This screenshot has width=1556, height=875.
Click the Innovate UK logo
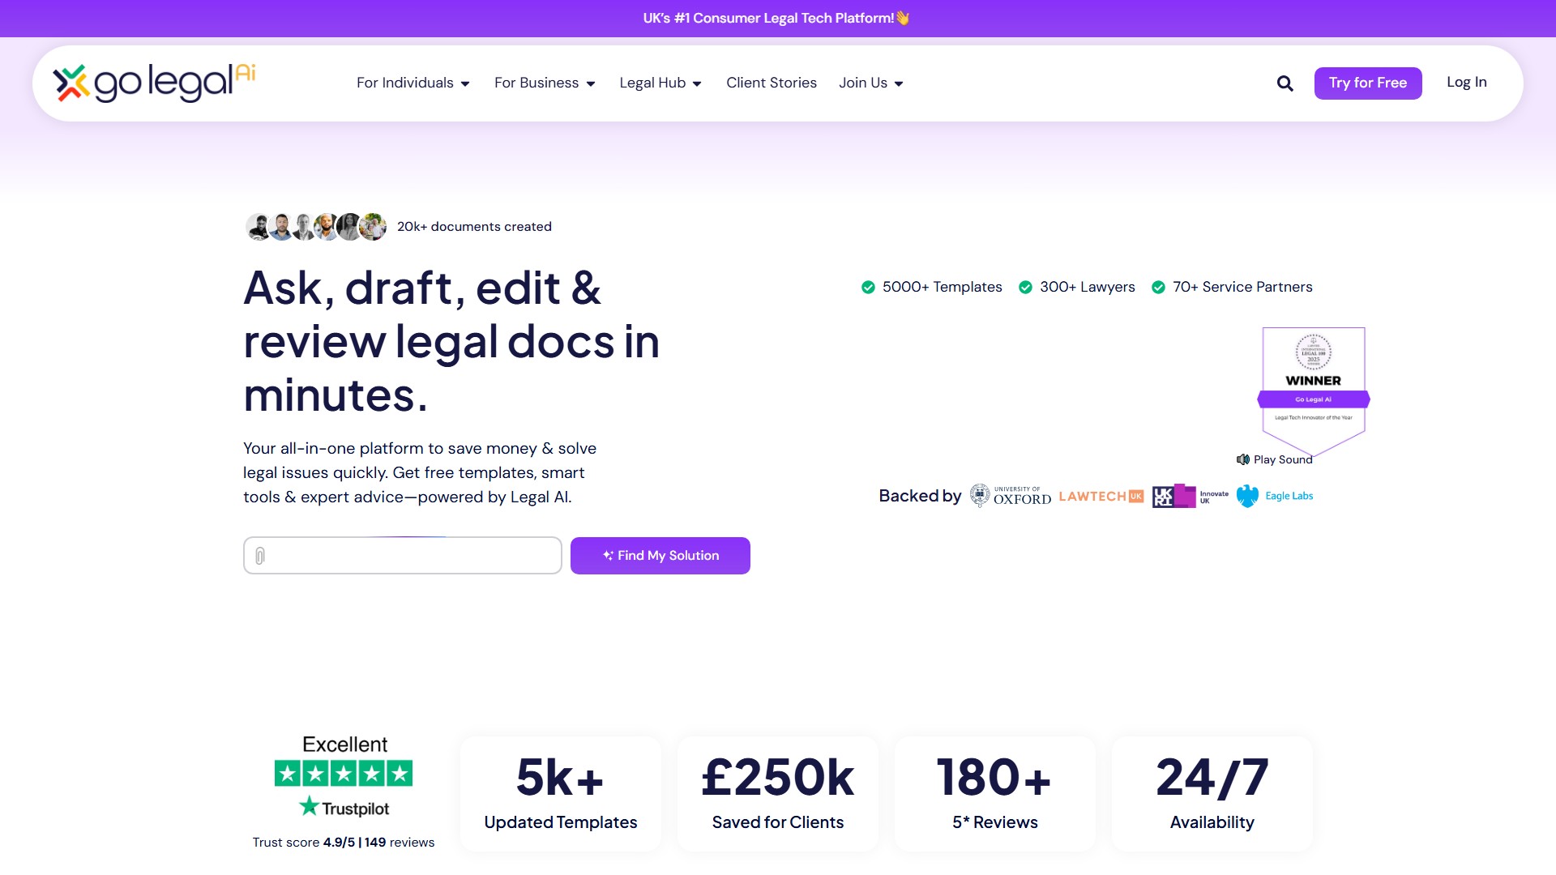click(x=1189, y=495)
